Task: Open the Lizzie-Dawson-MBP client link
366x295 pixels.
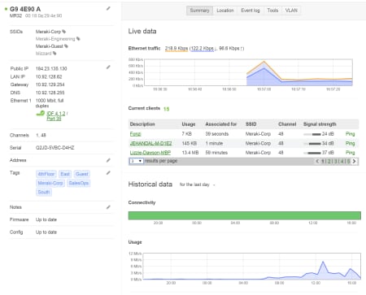Action: point(150,153)
